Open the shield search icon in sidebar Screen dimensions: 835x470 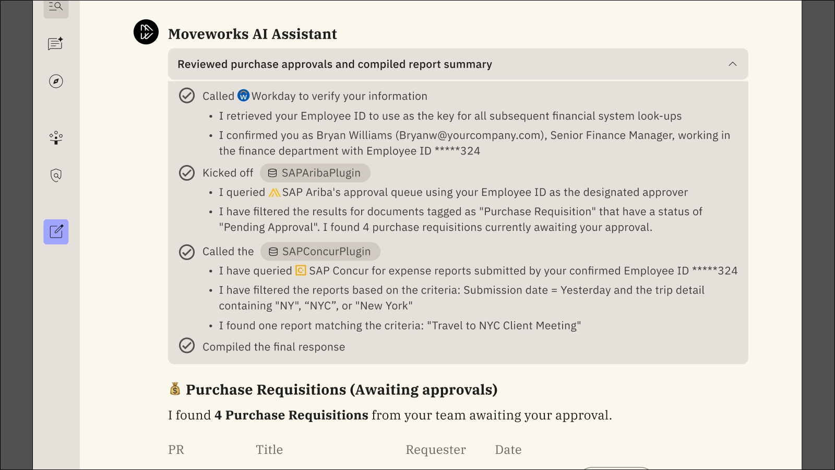tap(56, 175)
